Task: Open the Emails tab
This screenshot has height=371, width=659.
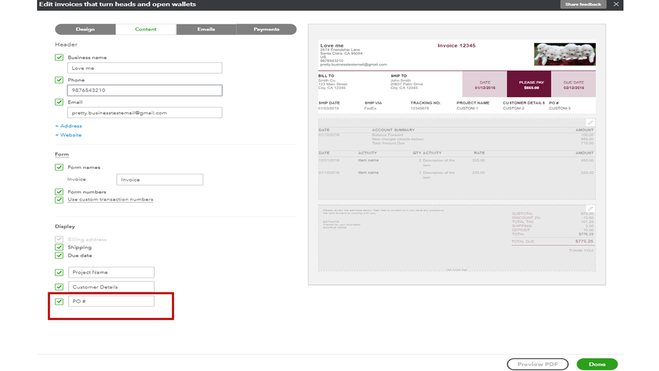Action: tap(206, 29)
